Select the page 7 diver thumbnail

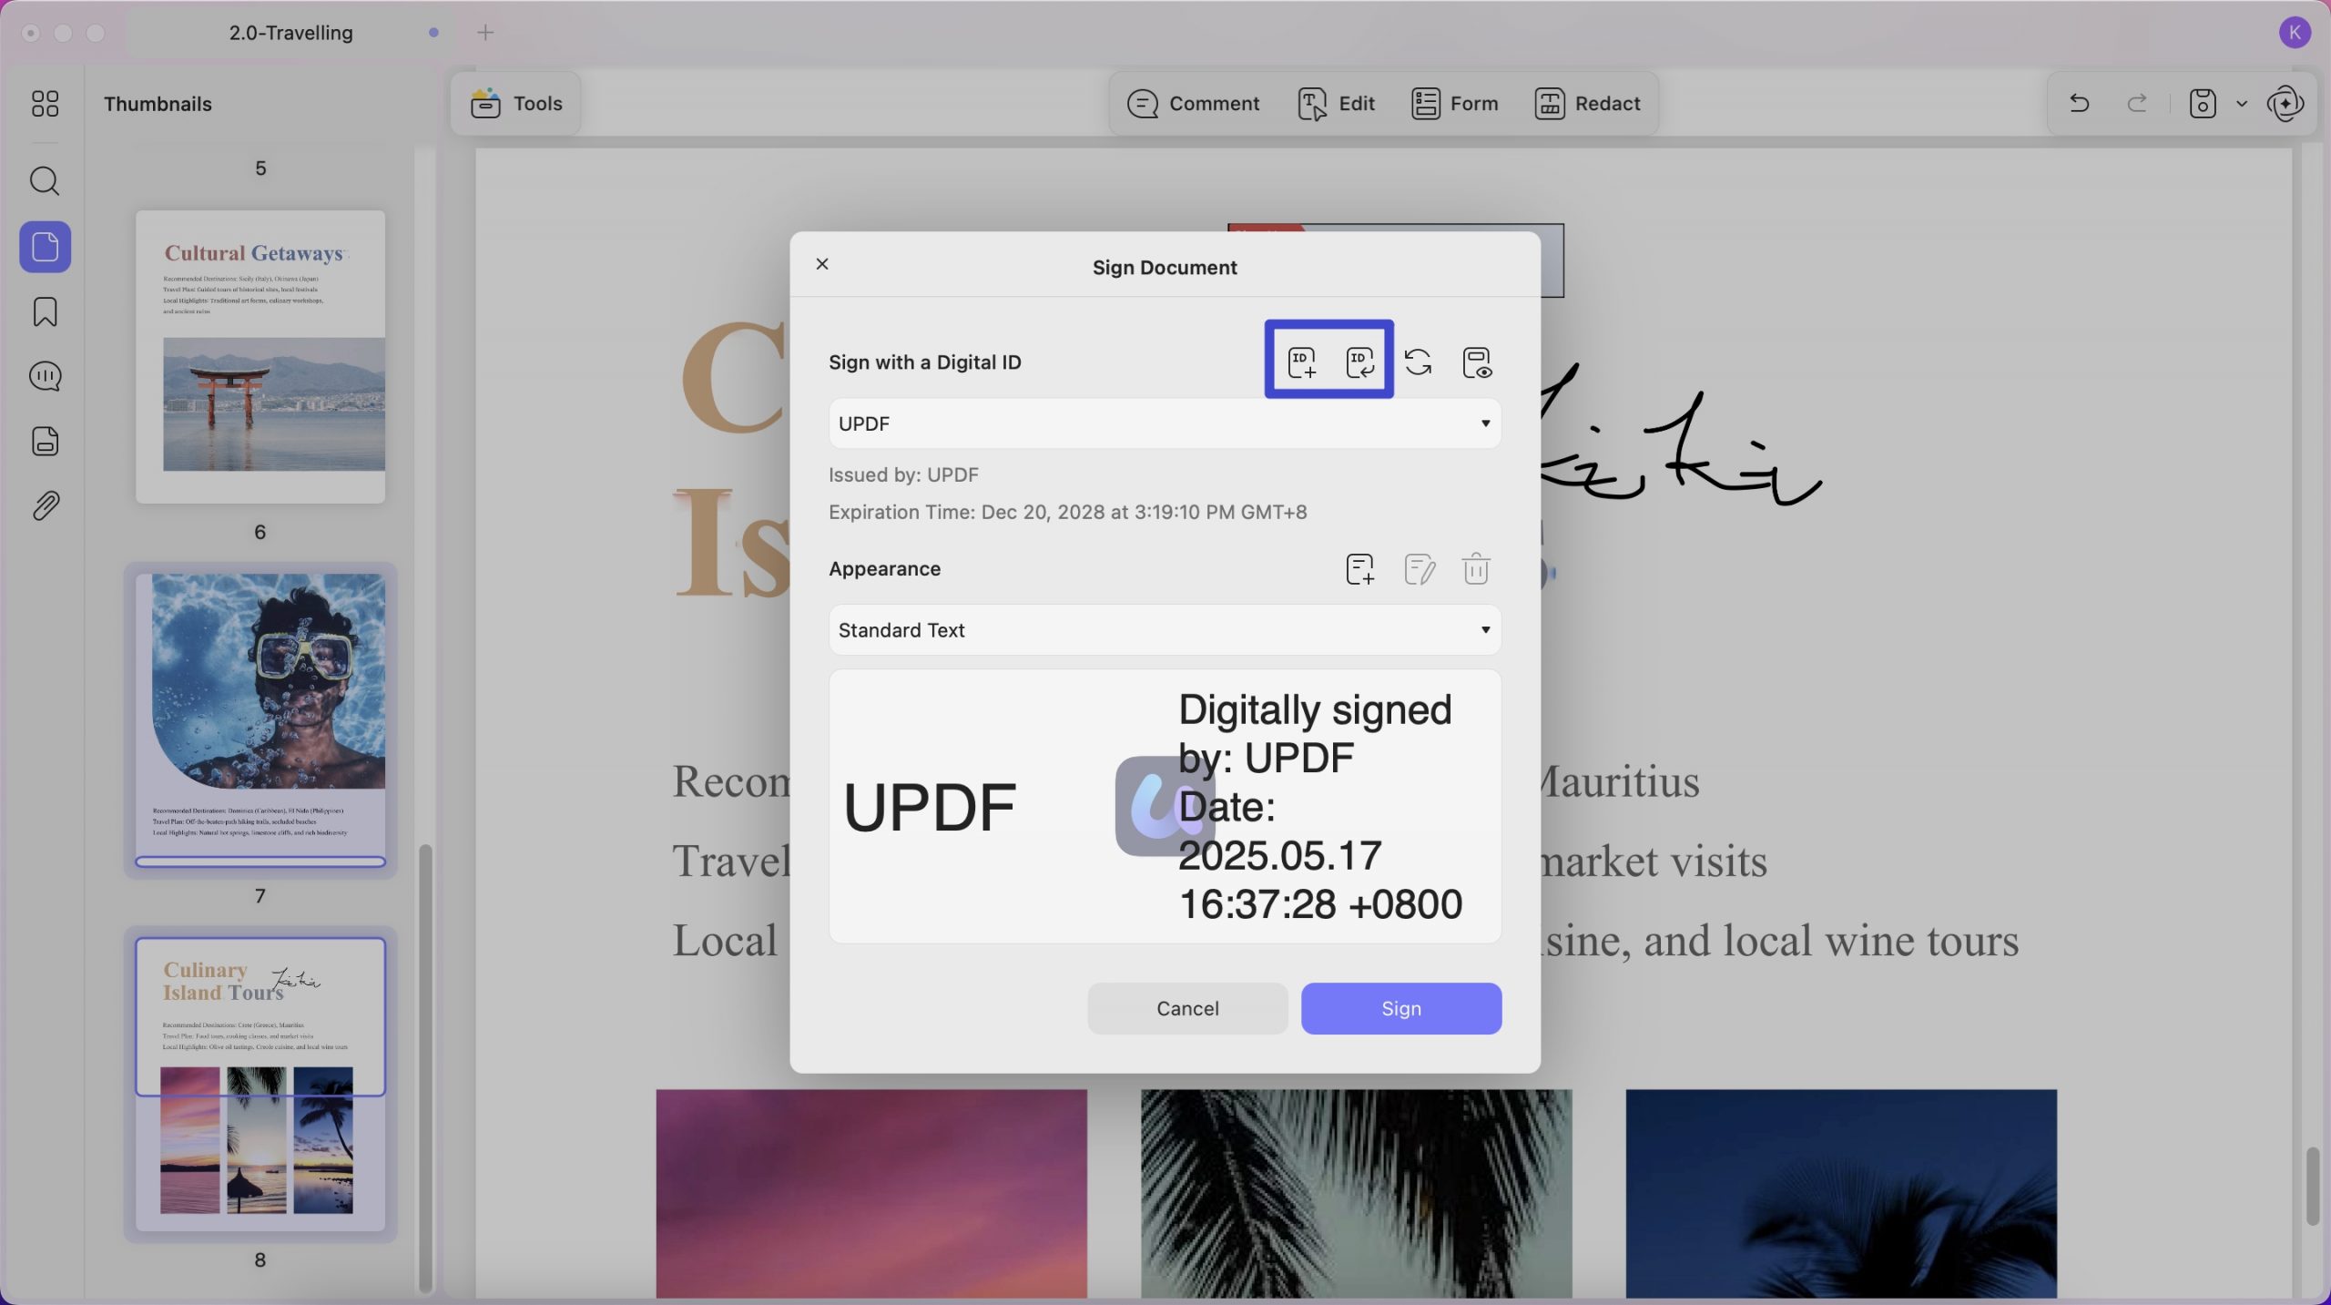260,720
